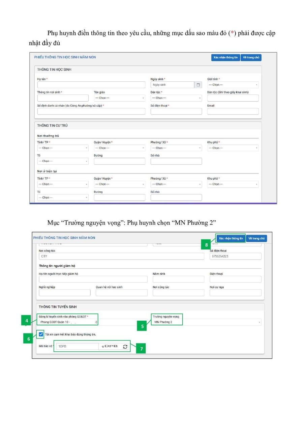The image size is (305, 432).
Task: Tick the cam kết khai báo đúng checkbox
Action: [x=41, y=334]
